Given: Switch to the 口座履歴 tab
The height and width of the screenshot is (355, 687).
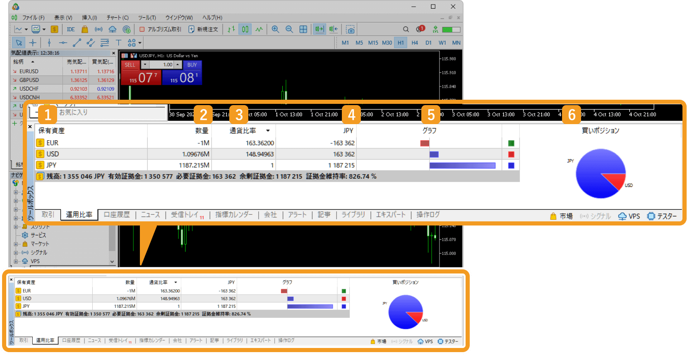Looking at the screenshot, I should click(x=116, y=215).
